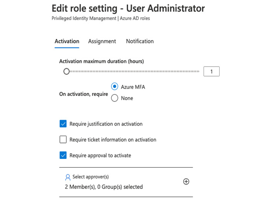This screenshot has width=272, height=200.
Task: Uncheck Require justification on activation
Action: pyautogui.click(x=63, y=124)
